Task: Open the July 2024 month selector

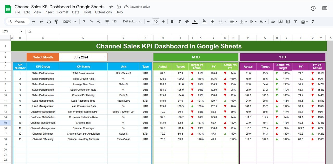Action: 83,57
